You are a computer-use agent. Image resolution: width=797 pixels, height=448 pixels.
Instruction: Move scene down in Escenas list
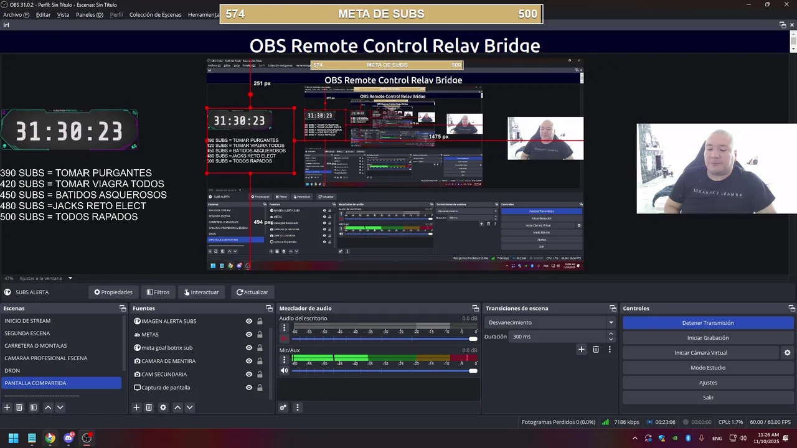point(60,408)
